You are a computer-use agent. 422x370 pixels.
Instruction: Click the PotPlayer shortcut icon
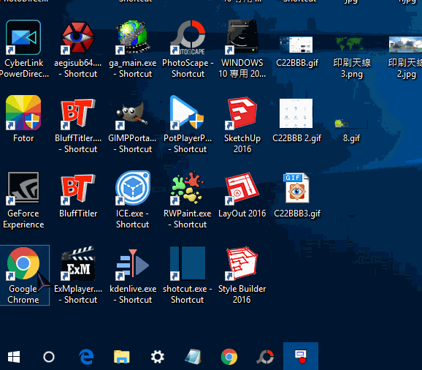pos(187,113)
